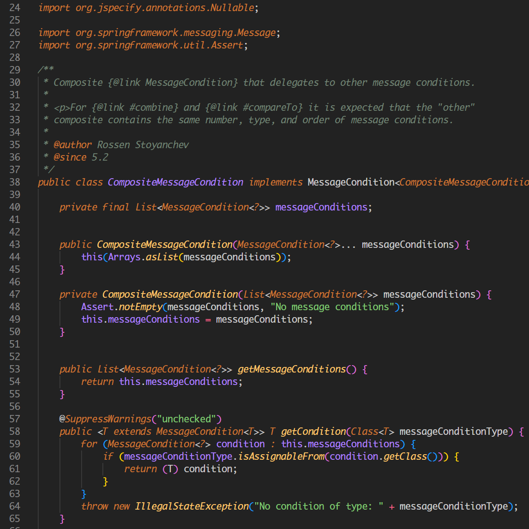Click line number 53 in the gutter

coord(14,369)
